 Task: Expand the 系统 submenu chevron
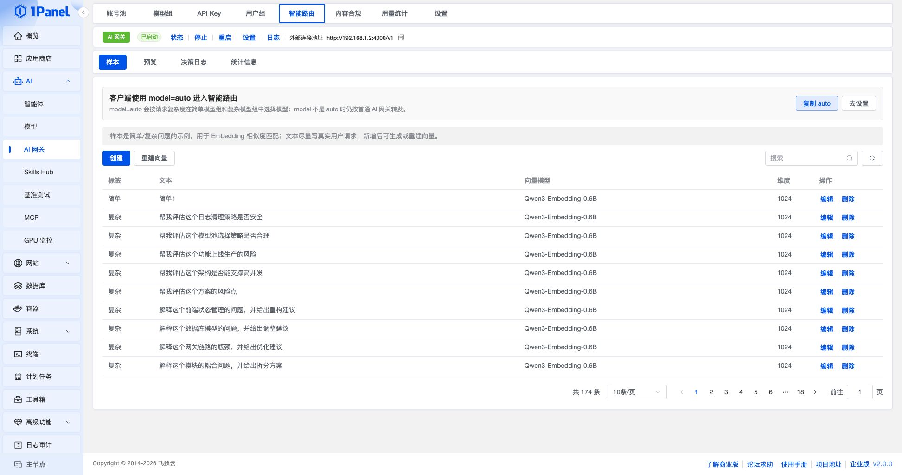coord(68,331)
